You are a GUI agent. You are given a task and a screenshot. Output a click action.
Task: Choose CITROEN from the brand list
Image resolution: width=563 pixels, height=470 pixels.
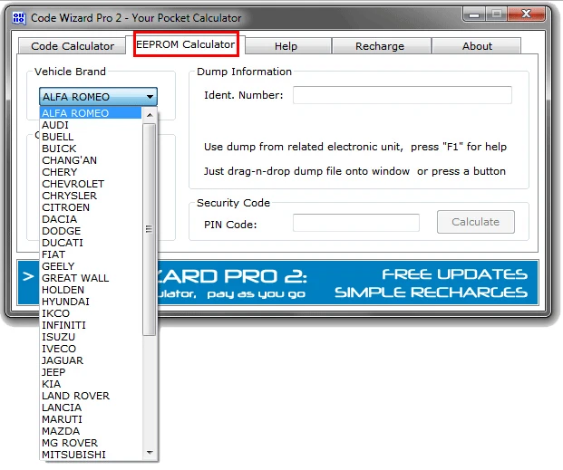91,207
